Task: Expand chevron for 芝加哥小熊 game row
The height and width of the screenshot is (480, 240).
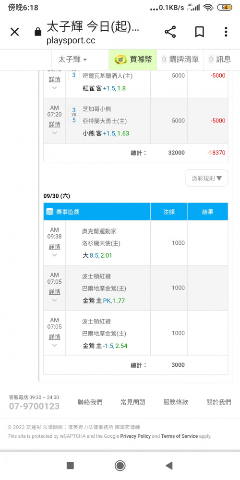Action: click(55, 133)
